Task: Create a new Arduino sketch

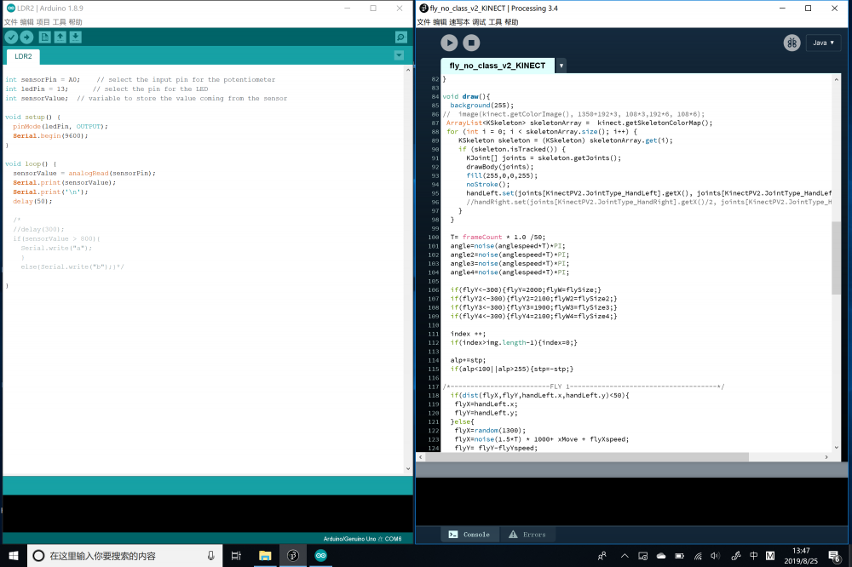Action: pyautogui.click(x=44, y=37)
